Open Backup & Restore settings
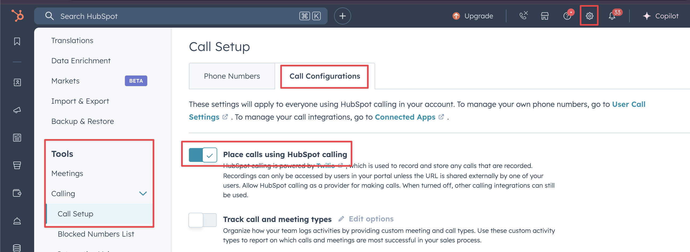The image size is (690, 252). [82, 121]
